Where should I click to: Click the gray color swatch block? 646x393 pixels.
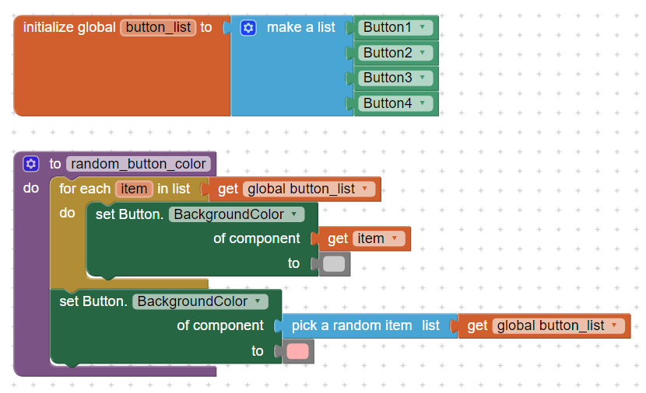[x=334, y=264]
